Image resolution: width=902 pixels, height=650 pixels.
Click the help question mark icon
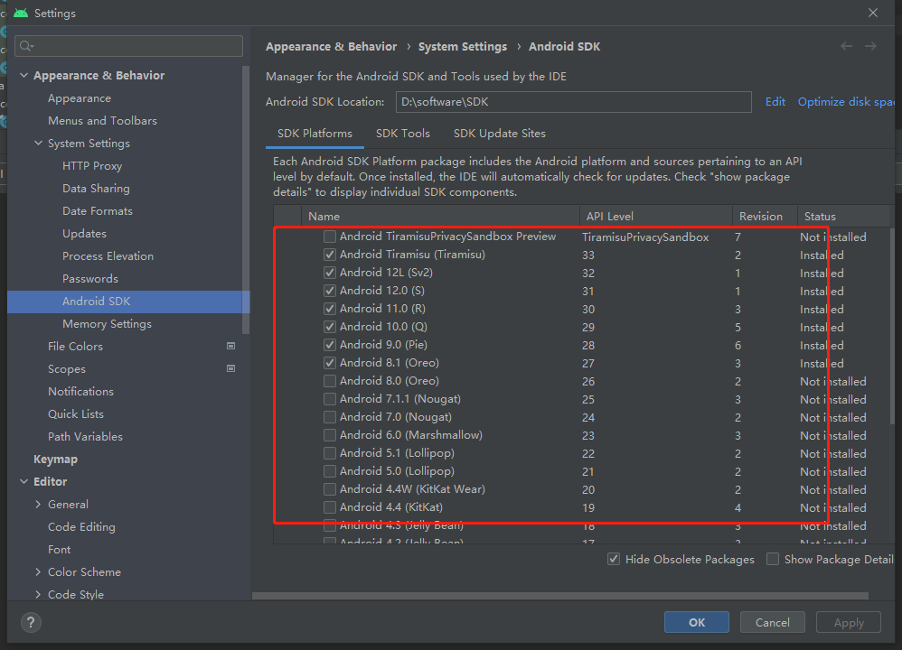31,623
